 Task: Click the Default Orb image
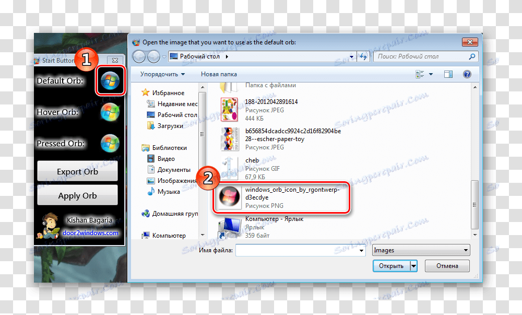[110, 80]
